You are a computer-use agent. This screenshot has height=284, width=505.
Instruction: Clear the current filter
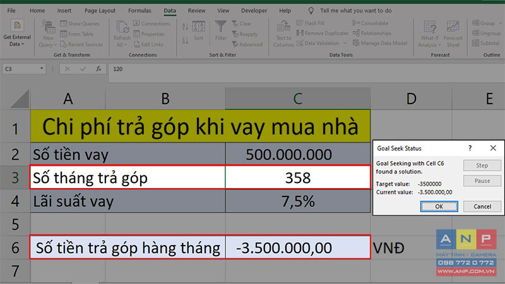click(x=242, y=23)
